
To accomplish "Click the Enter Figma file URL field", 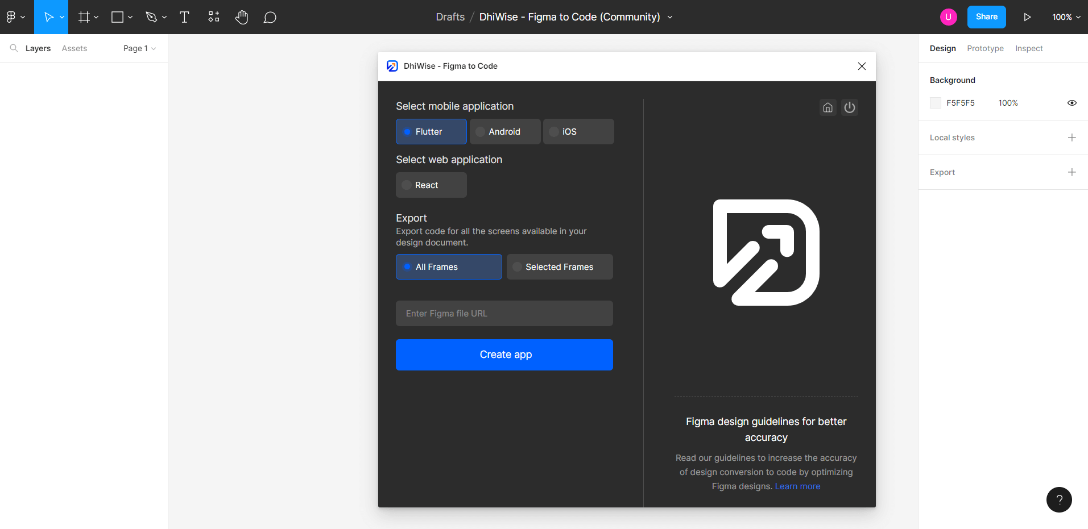I will [x=504, y=314].
